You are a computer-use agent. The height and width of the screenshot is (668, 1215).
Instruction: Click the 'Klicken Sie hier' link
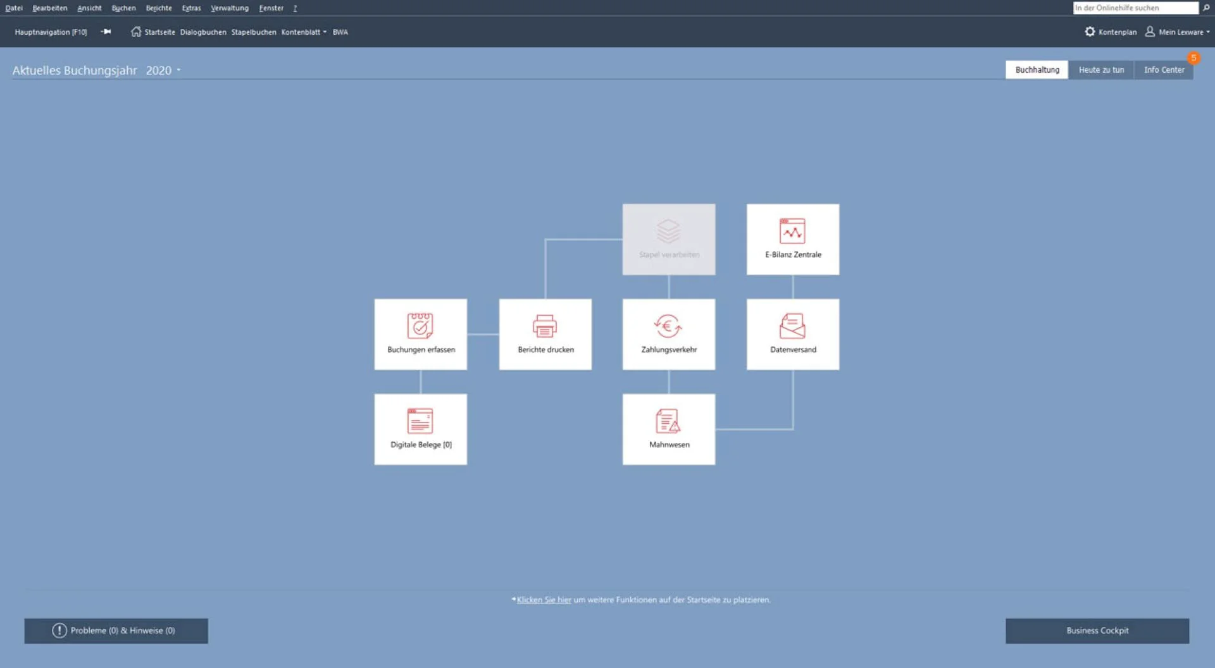click(544, 600)
